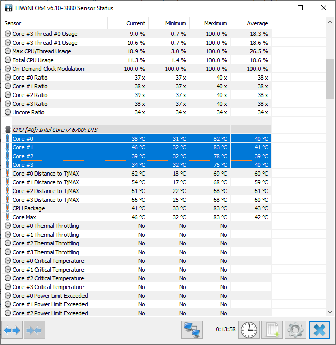336x345 pixels.
Task: Click thermometer icon for Core #1 row
Action: click(x=8, y=147)
